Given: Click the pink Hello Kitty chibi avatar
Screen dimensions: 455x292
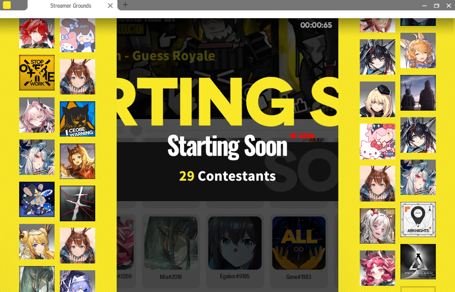Looking at the screenshot, I should pyautogui.click(x=377, y=141).
